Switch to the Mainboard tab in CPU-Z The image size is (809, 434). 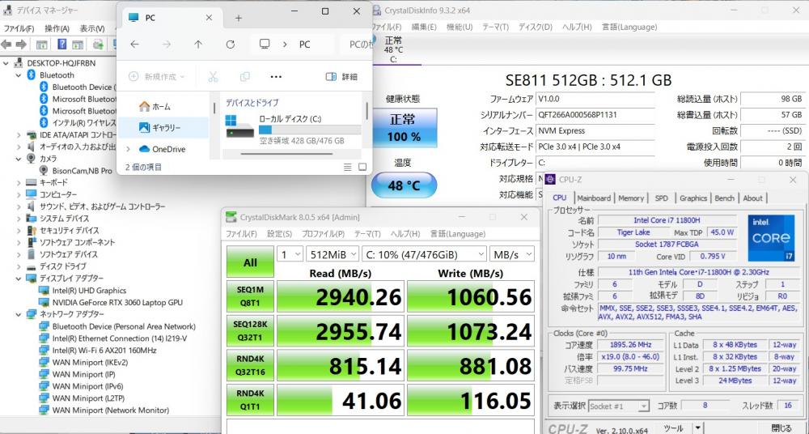(593, 198)
